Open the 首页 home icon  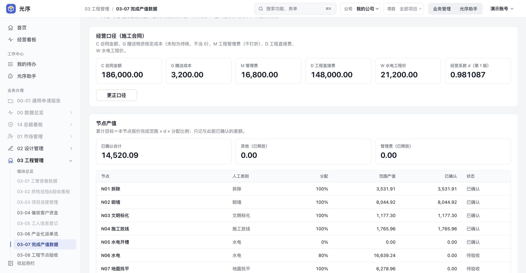tap(11, 28)
